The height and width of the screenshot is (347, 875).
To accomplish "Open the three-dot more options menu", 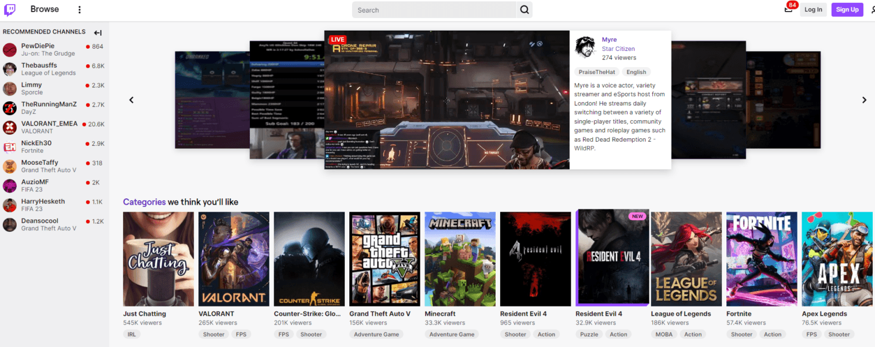I will pos(80,10).
